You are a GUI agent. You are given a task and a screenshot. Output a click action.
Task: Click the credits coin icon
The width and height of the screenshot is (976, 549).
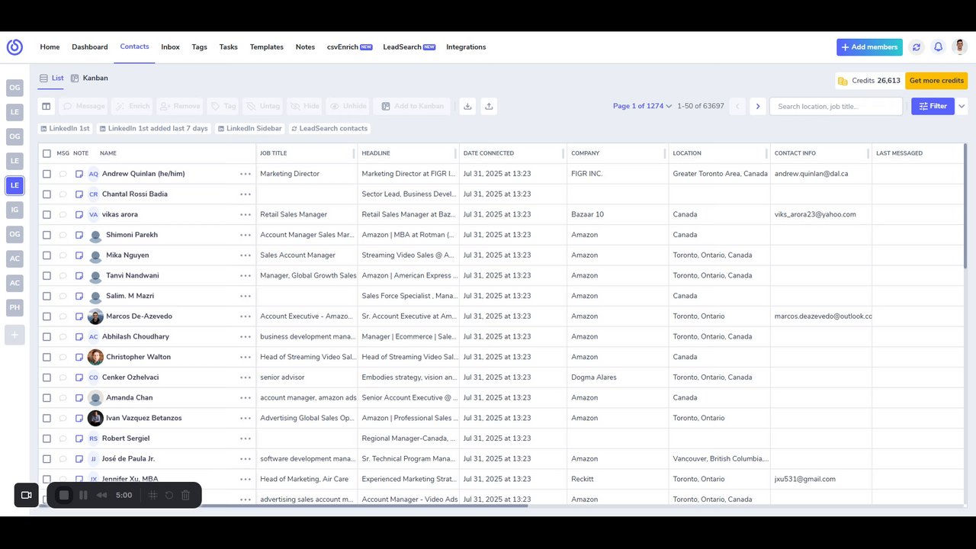(843, 81)
